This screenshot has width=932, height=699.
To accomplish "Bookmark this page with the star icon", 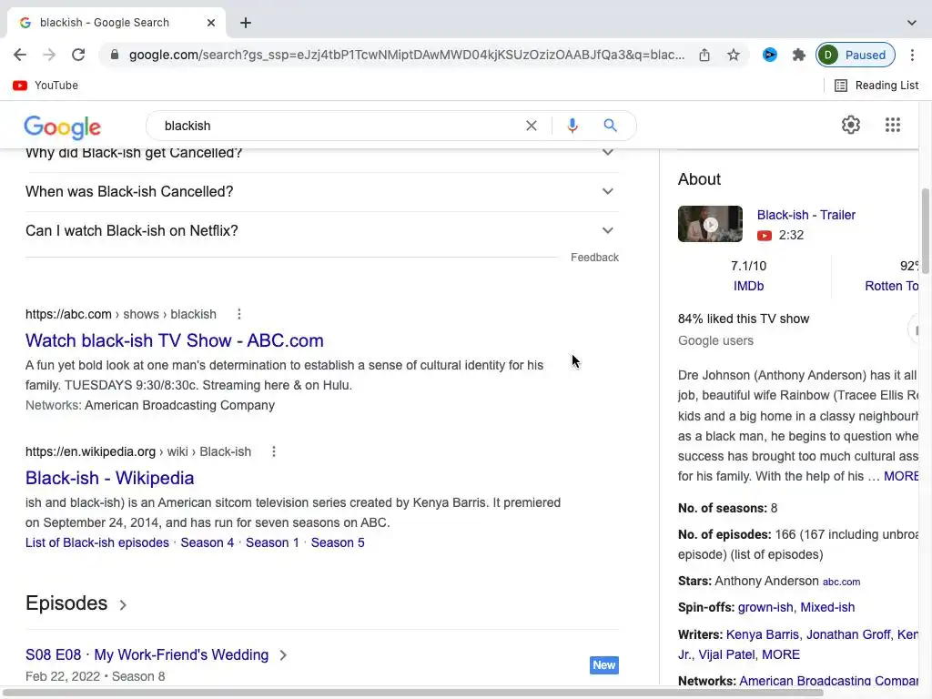I will [x=734, y=55].
